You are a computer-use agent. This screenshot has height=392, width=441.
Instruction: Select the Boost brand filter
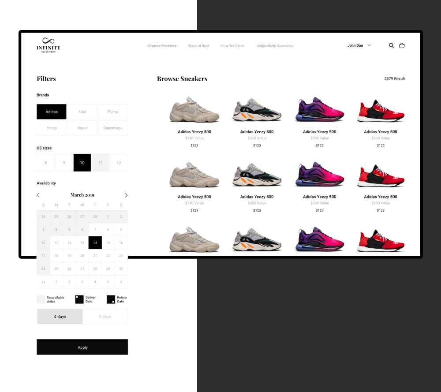tap(82, 128)
